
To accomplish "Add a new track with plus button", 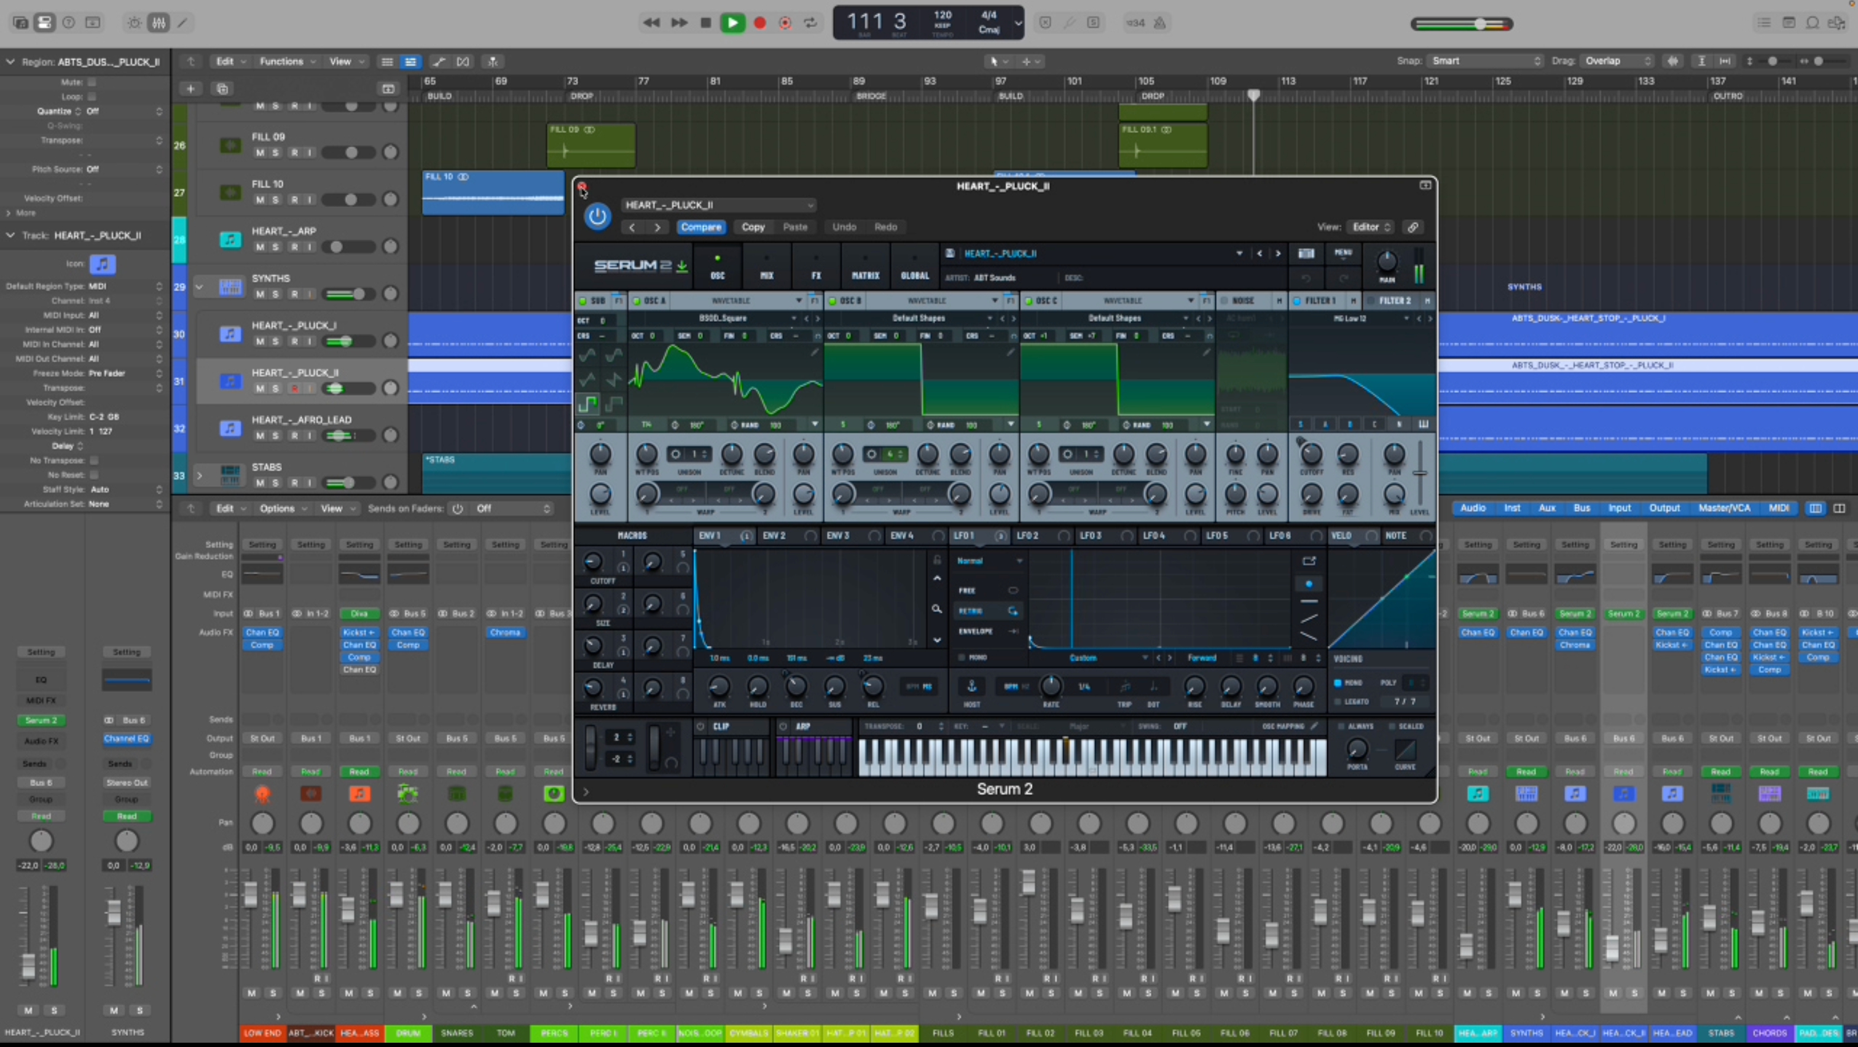I will [x=190, y=88].
